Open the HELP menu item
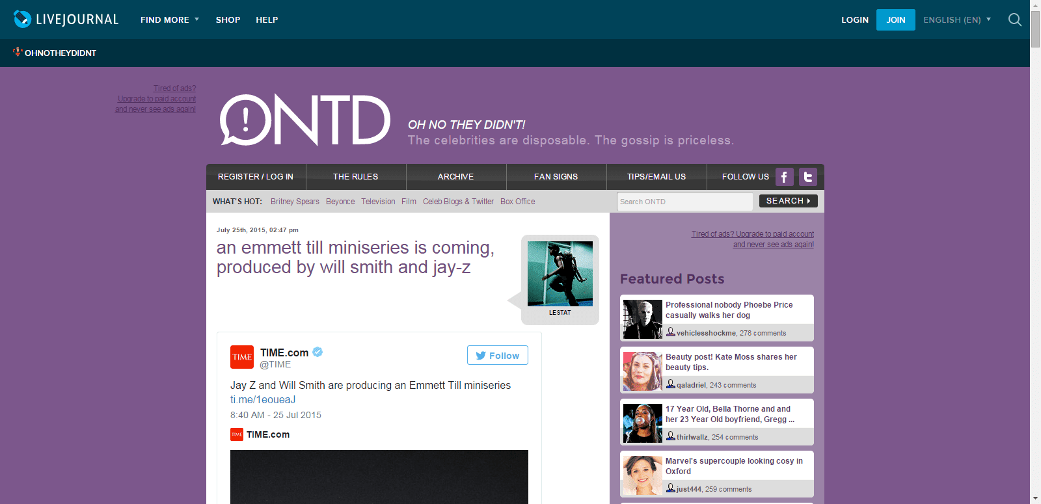Viewport: 1041px width, 504px height. pyautogui.click(x=267, y=20)
